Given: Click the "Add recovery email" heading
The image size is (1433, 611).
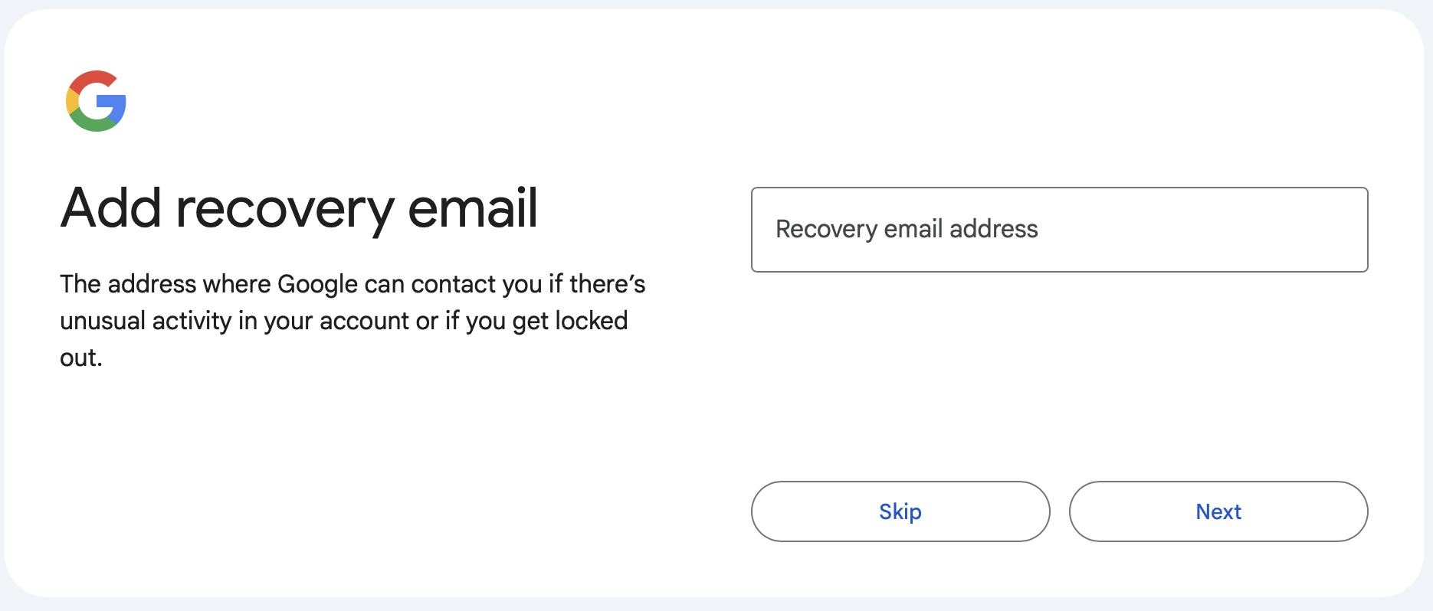Looking at the screenshot, I should pos(299,208).
